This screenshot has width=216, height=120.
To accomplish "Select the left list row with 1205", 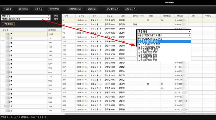I will tap(31, 34).
